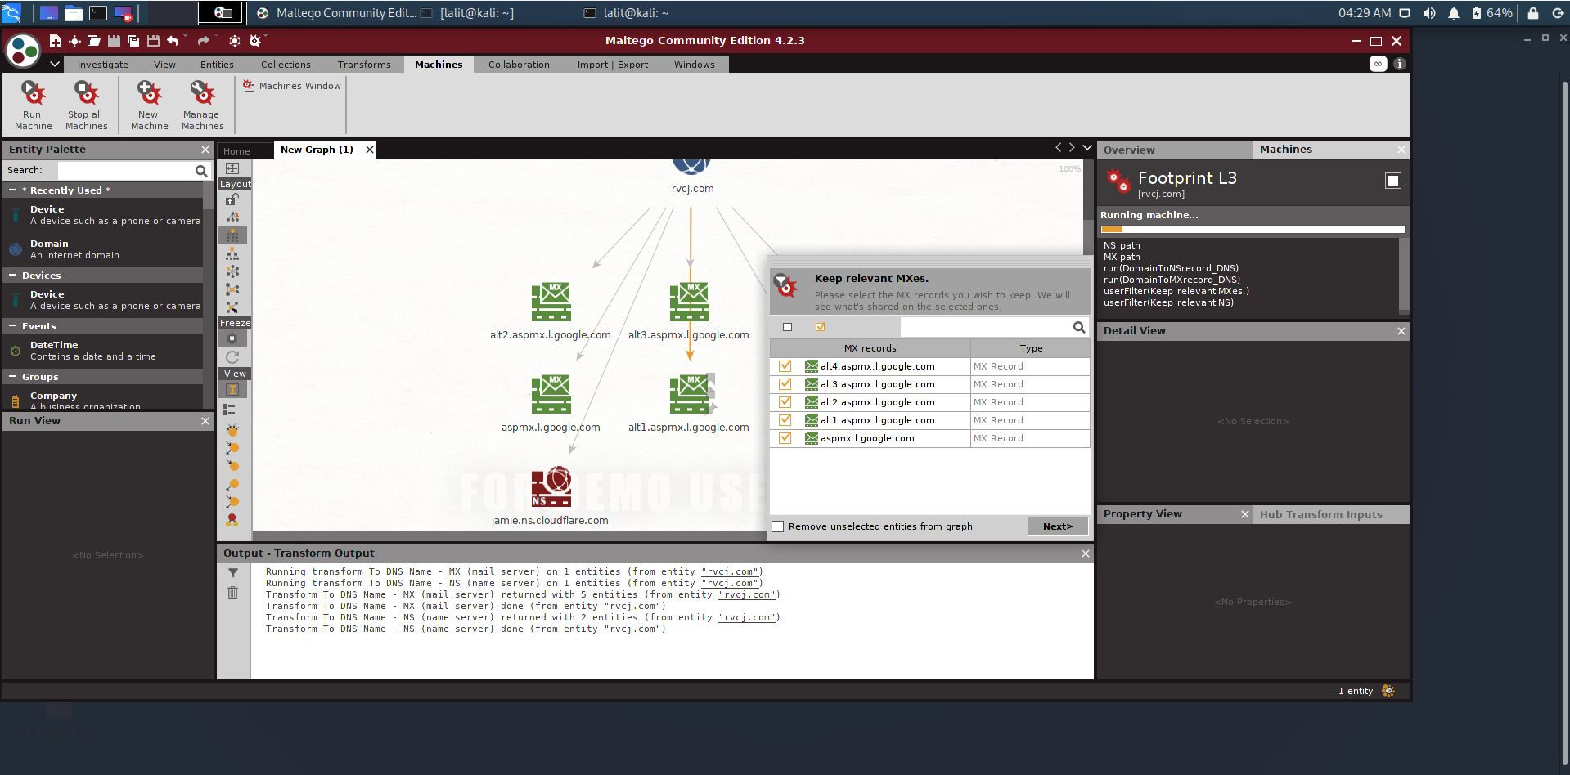Click the undo arrow icon
This screenshot has height=775, width=1570.
pos(173,41)
